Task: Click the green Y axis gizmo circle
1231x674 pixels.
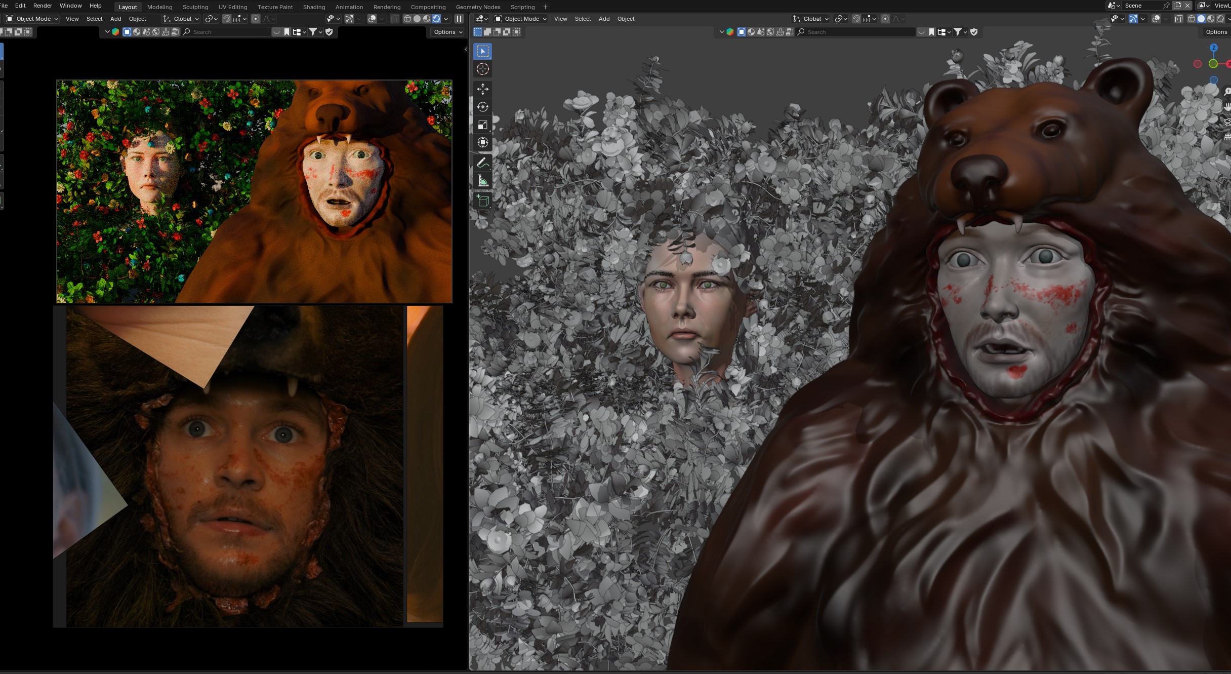Action: click(x=1213, y=64)
